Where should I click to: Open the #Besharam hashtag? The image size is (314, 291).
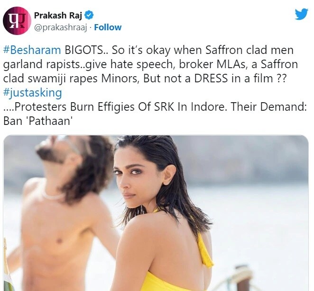pos(32,50)
